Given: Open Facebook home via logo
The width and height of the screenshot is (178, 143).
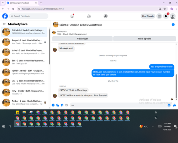Looking at the screenshot, I should [5, 16].
